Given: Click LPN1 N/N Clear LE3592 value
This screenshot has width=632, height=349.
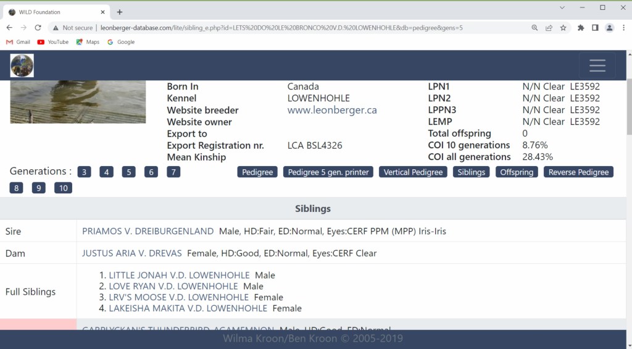Looking at the screenshot, I should [x=561, y=86].
